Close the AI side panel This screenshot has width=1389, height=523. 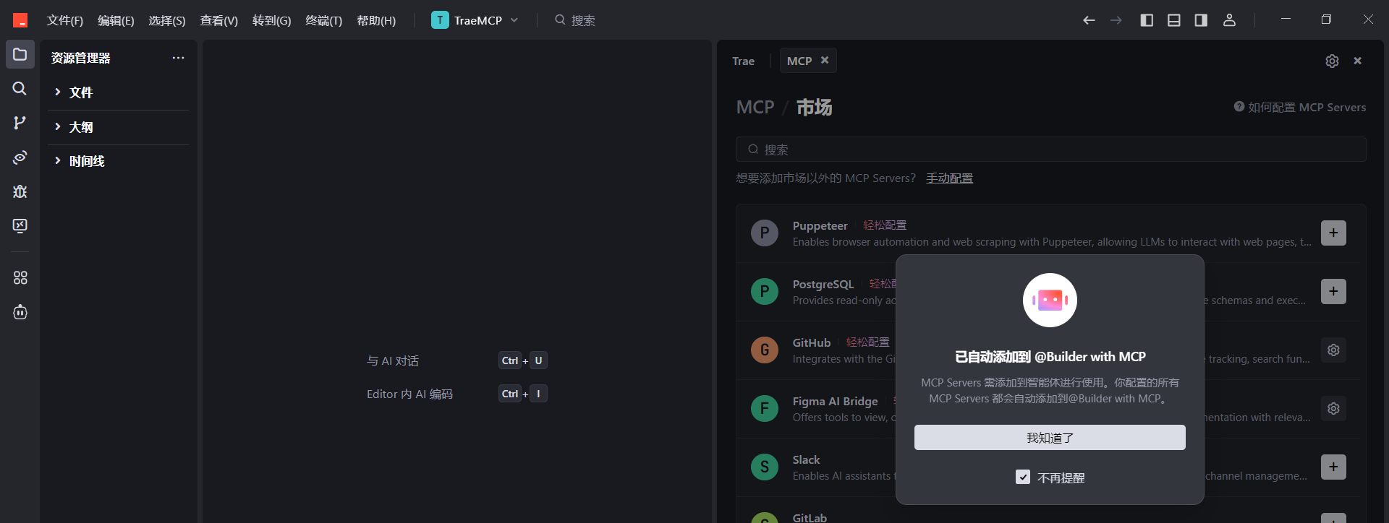(1358, 61)
